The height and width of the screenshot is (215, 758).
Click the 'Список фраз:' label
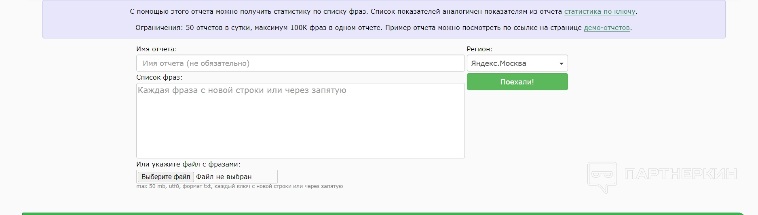tap(159, 78)
